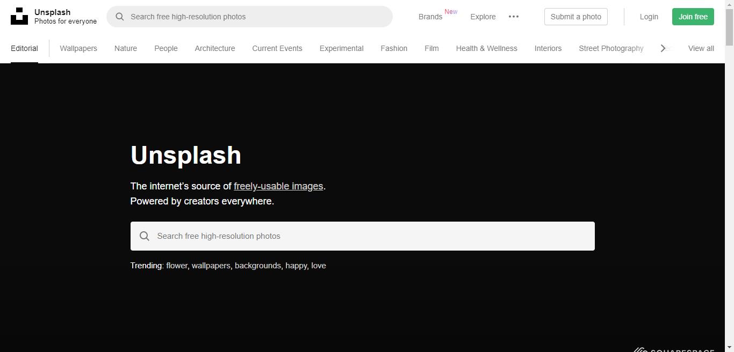Screen dimensions: 734x352
Task: Click Submit a photo button
Action: 576,17
